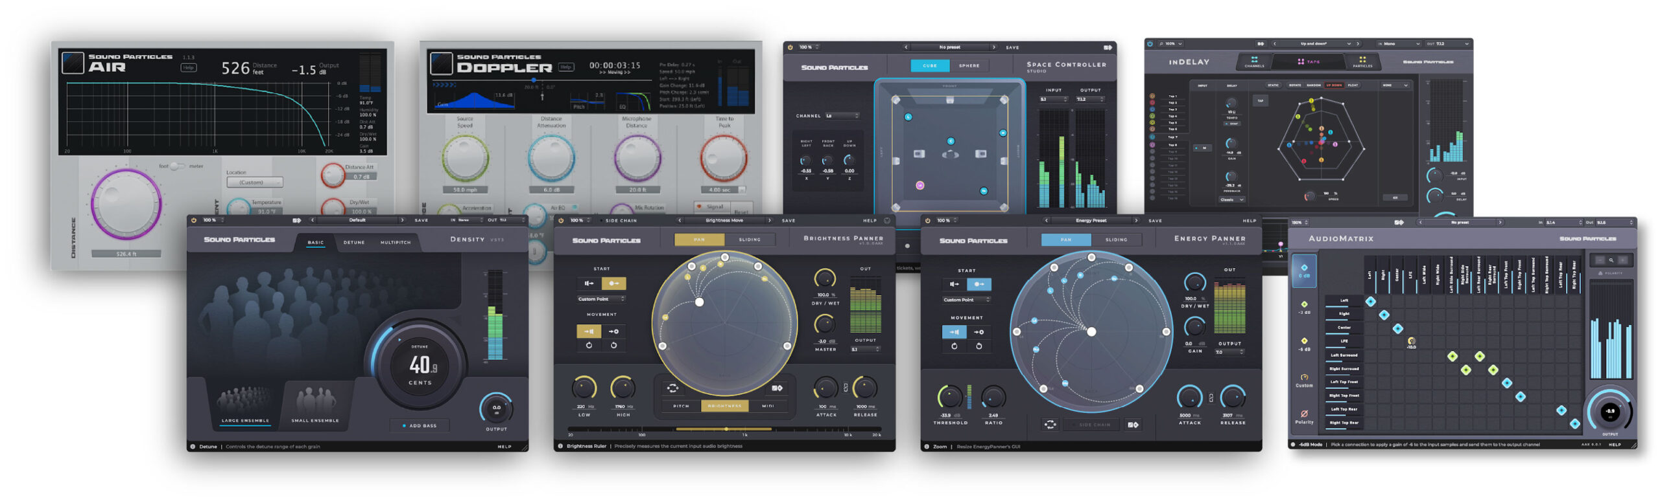Screen dimensions: 1660x503
Task: Toggle the Tap 1 enable circle in InDelay
Action: pyautogui.click(x=1152, y=96)
